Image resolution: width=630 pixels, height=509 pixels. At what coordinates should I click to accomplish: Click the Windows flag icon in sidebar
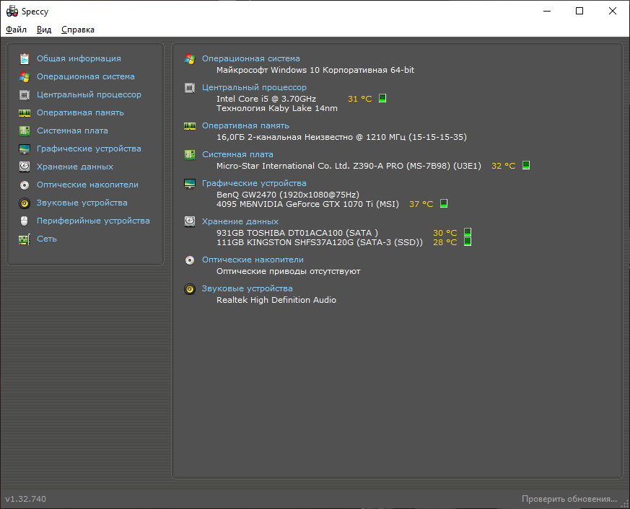[x=25, y=76]
